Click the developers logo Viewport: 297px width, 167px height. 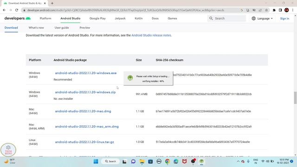click(x=18, y=19)
